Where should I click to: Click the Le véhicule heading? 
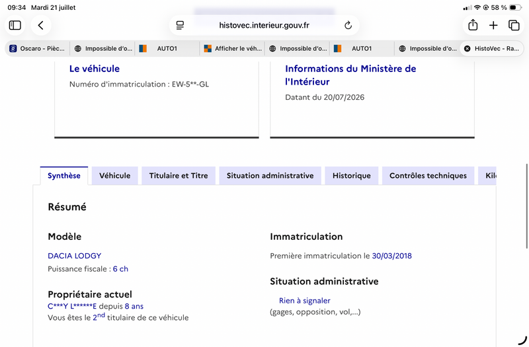95,69
